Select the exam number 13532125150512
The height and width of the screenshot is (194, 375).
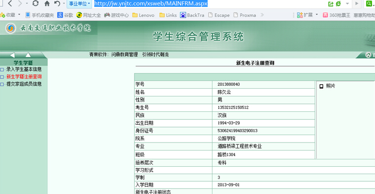click(x=233, y=107)
